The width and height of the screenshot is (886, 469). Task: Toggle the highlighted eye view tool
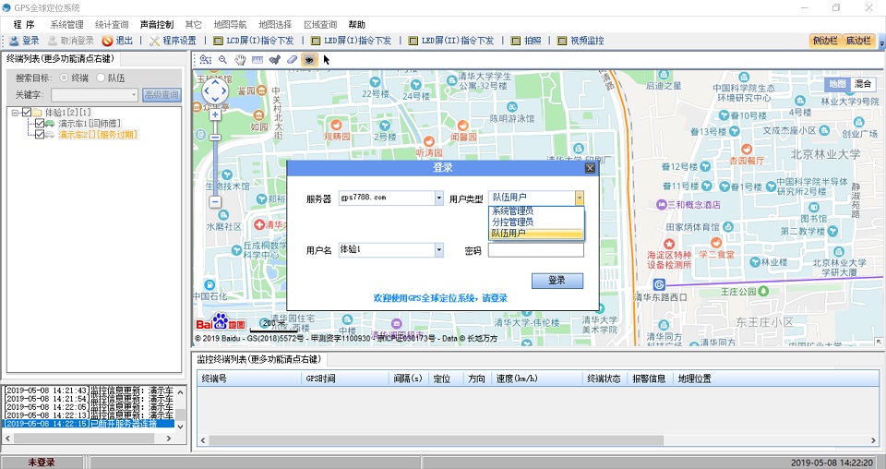pos(308,59)
